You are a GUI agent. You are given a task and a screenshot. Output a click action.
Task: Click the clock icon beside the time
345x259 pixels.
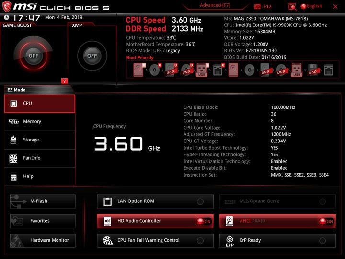click(7, 17)
